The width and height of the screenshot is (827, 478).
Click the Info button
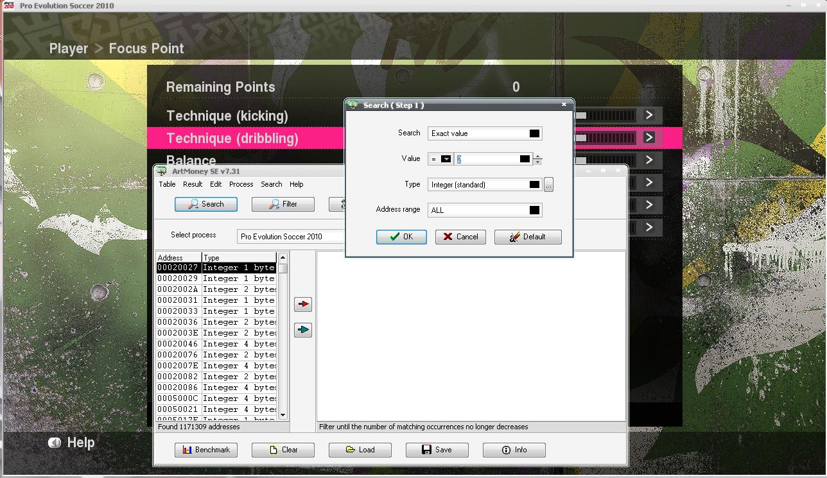pos(514,450)
